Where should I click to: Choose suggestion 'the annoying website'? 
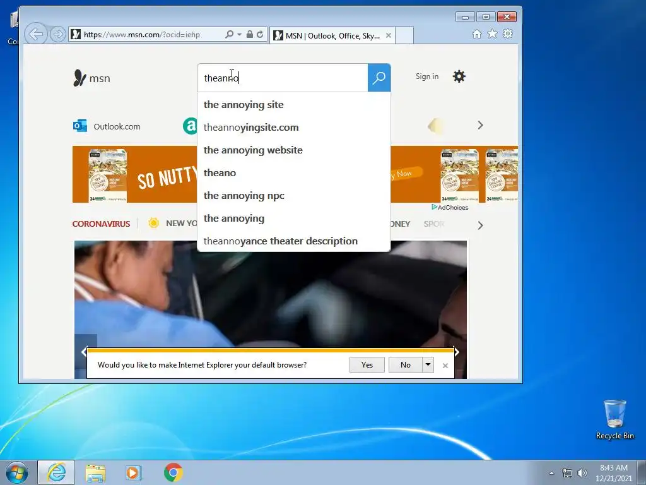click(294, 150)
